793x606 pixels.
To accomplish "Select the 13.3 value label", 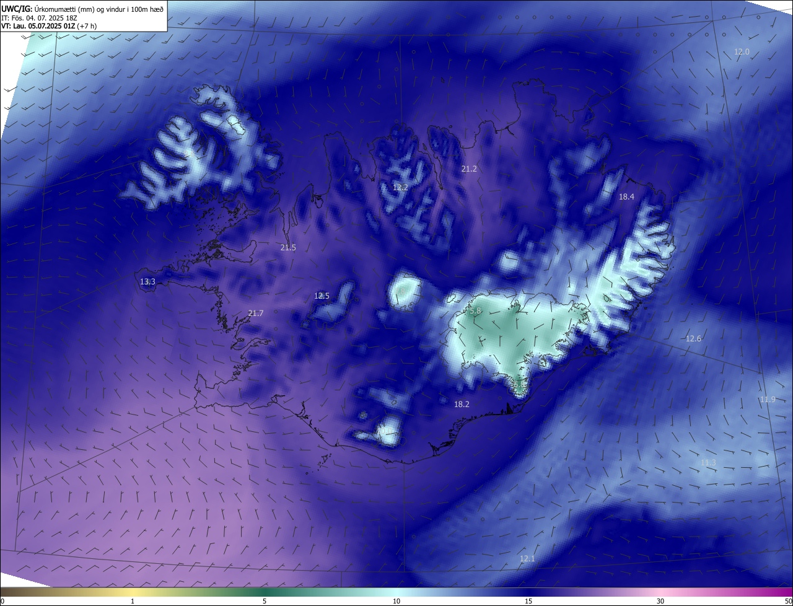I will click(147, 281).
